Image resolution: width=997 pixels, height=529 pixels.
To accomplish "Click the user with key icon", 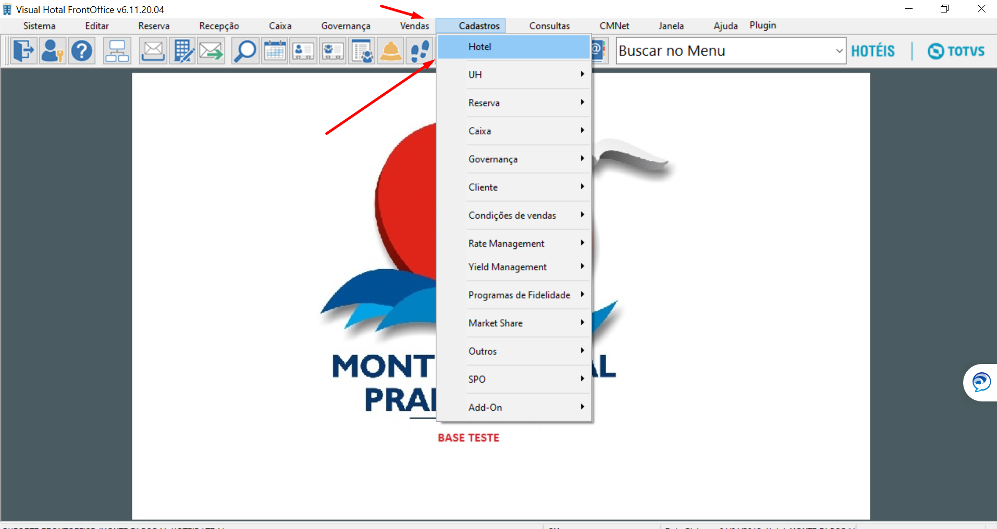I will pos(53,51).
